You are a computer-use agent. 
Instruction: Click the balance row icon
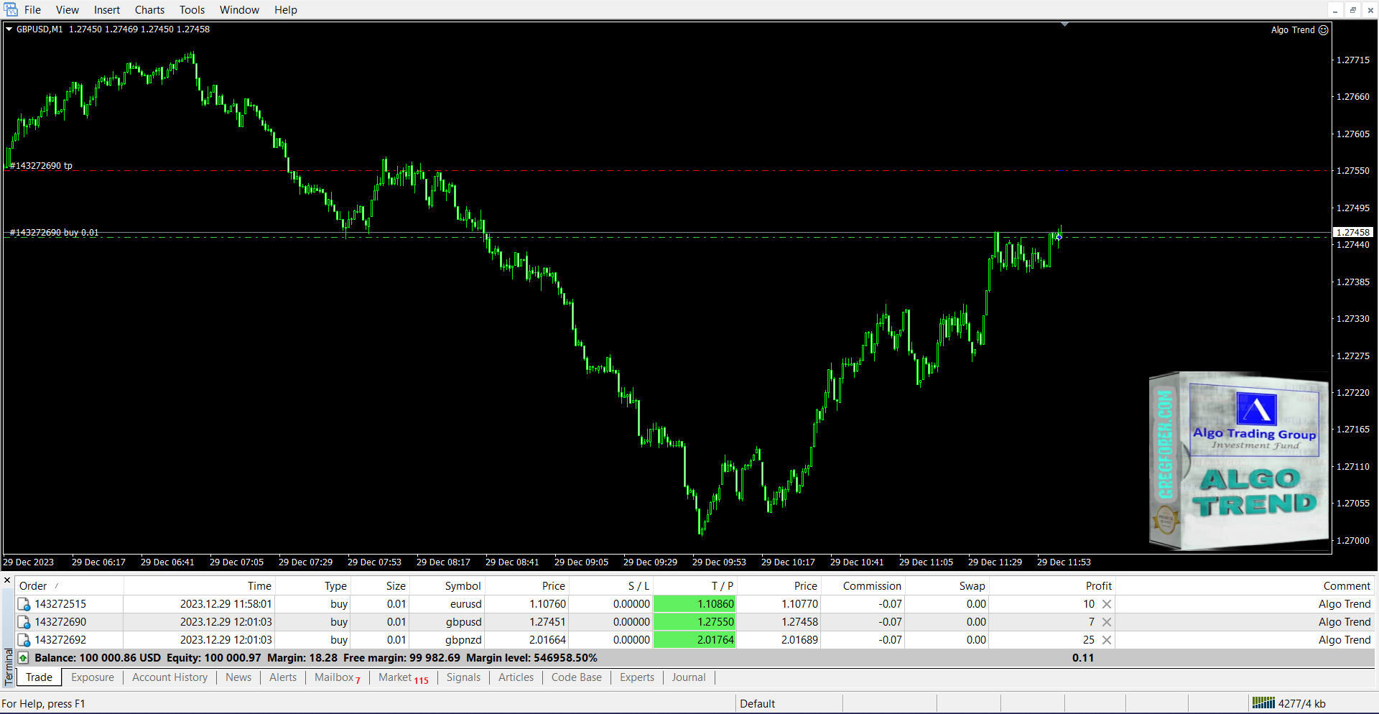point(24,658)
